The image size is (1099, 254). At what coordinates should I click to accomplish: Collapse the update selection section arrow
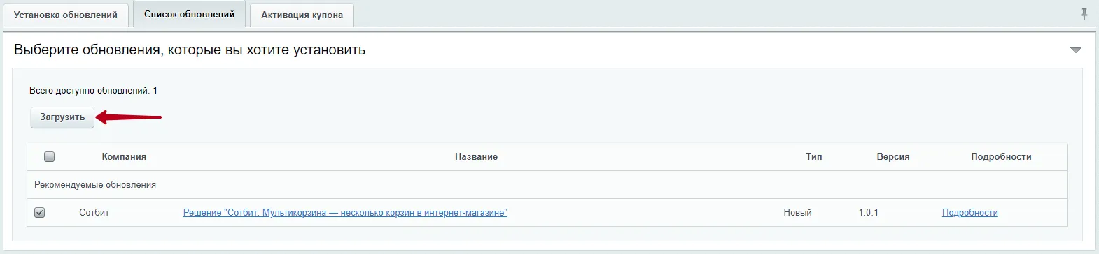point(1076,50)
